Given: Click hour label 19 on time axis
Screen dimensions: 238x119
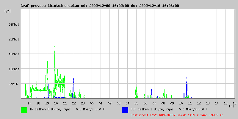Looking at the screenshot, I should (x=47, y=103).
